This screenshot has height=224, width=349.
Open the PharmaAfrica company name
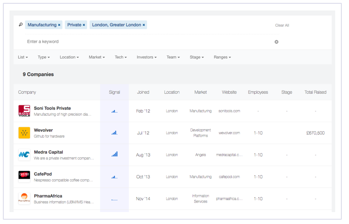pyautogui.click(x=48, y=196)
